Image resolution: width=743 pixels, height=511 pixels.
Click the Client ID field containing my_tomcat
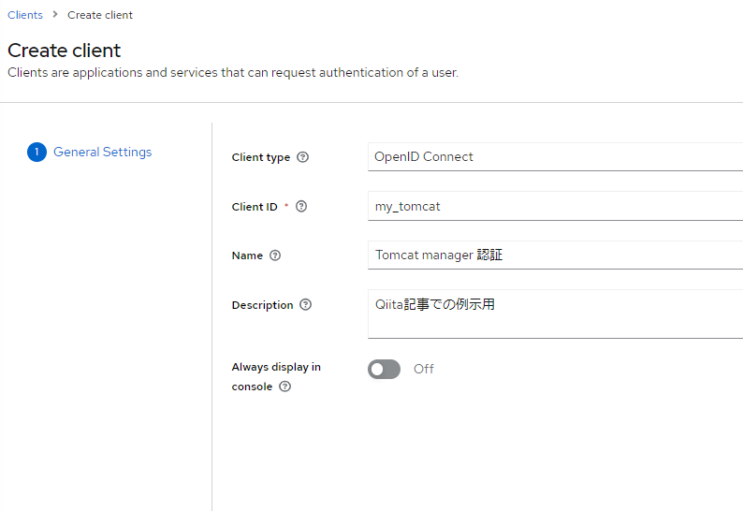555,206
